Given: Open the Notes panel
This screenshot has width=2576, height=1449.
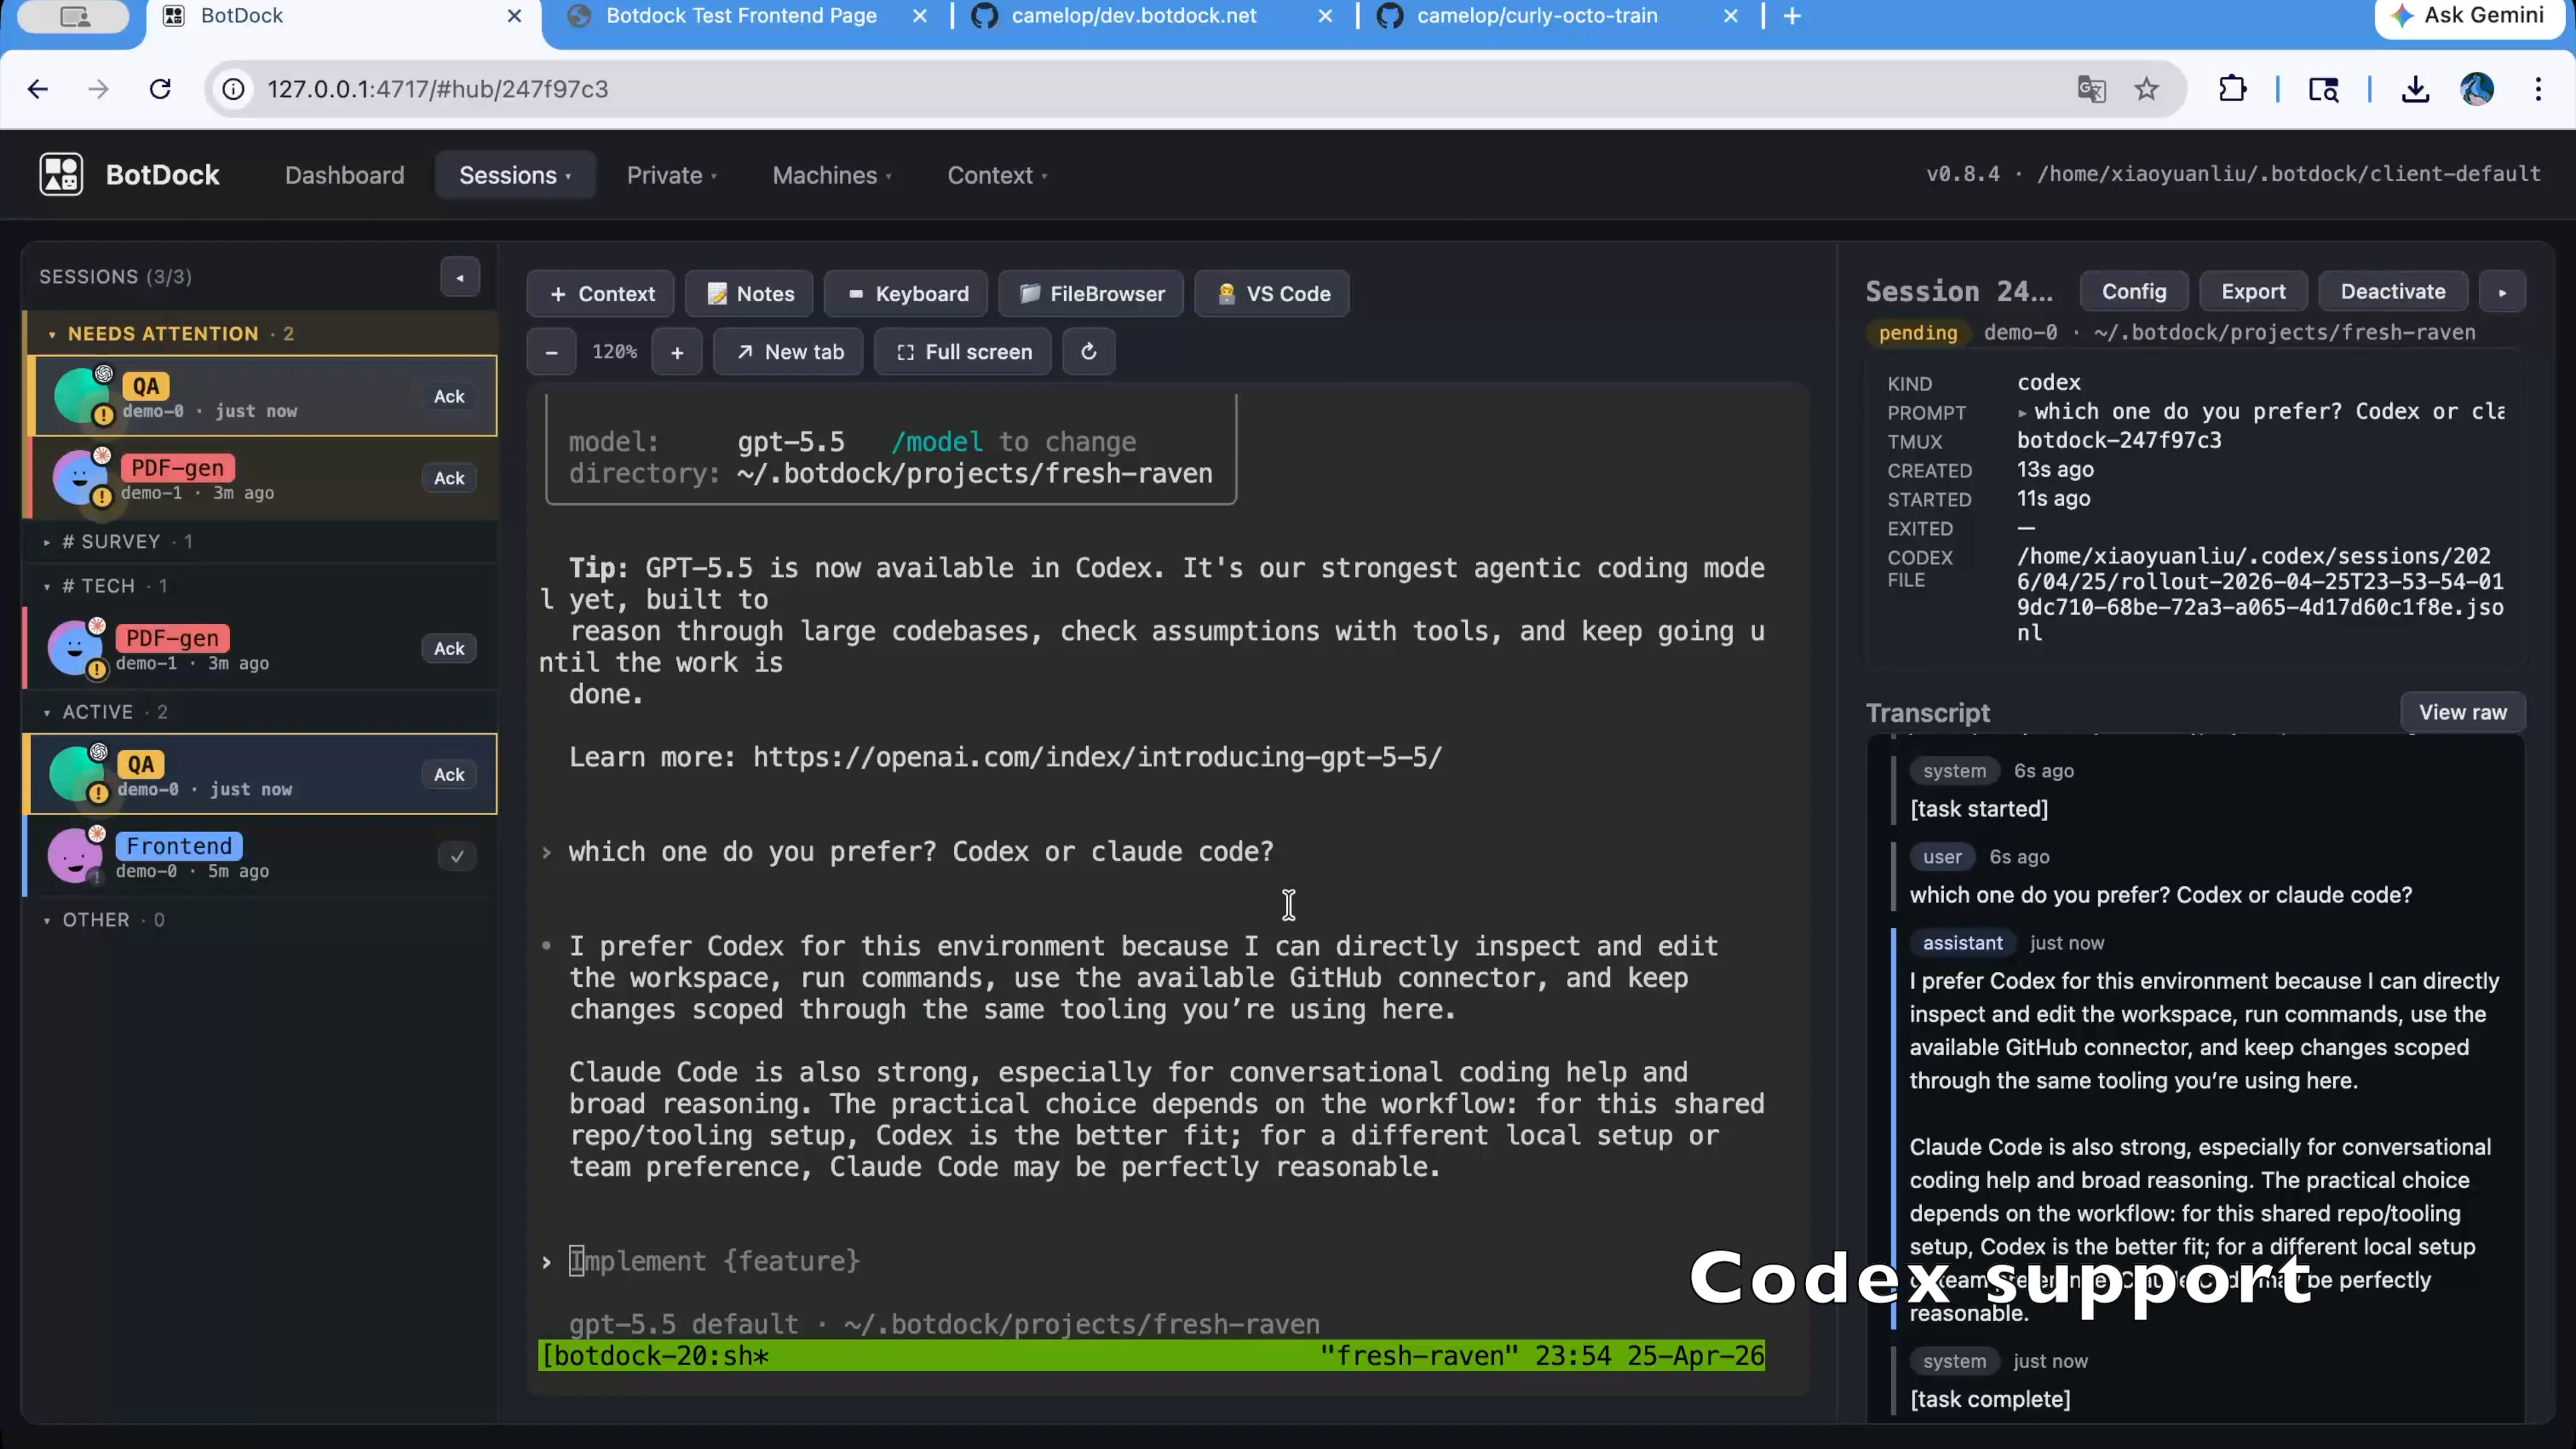Looking at the screenshot, I should [x=749, y=293].
